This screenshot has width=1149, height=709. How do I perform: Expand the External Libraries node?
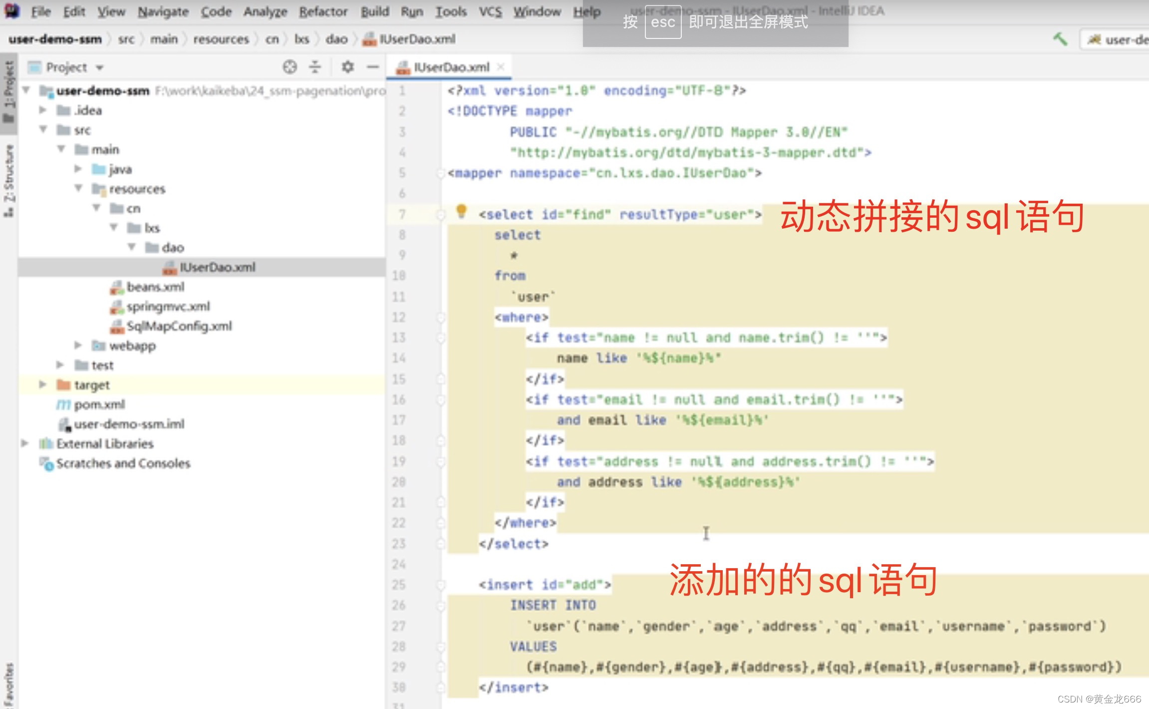(24, 443)
